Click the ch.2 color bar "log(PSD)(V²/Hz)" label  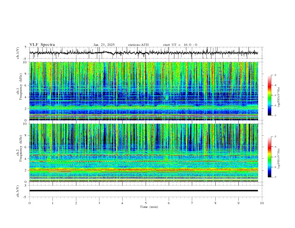tap(279, 158)
